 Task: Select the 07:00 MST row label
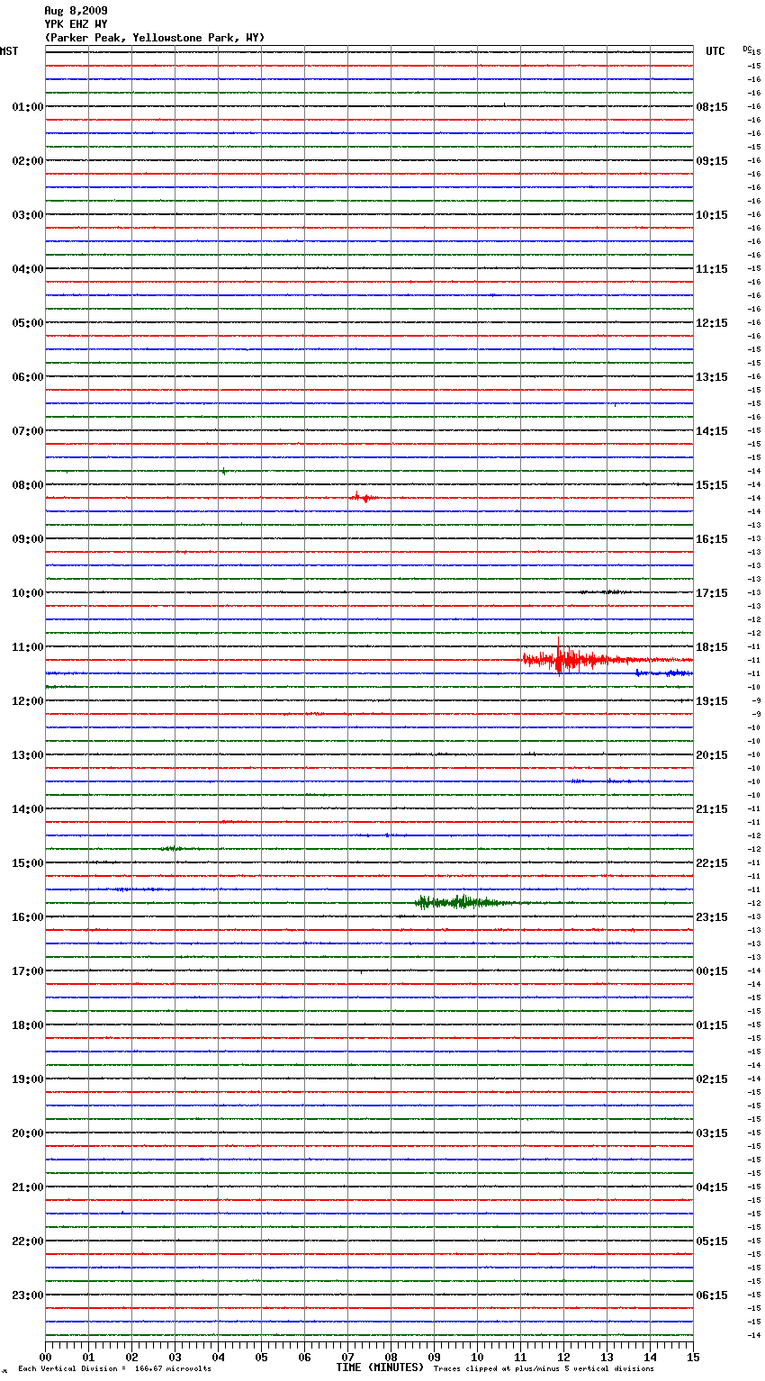pos(28,431)
